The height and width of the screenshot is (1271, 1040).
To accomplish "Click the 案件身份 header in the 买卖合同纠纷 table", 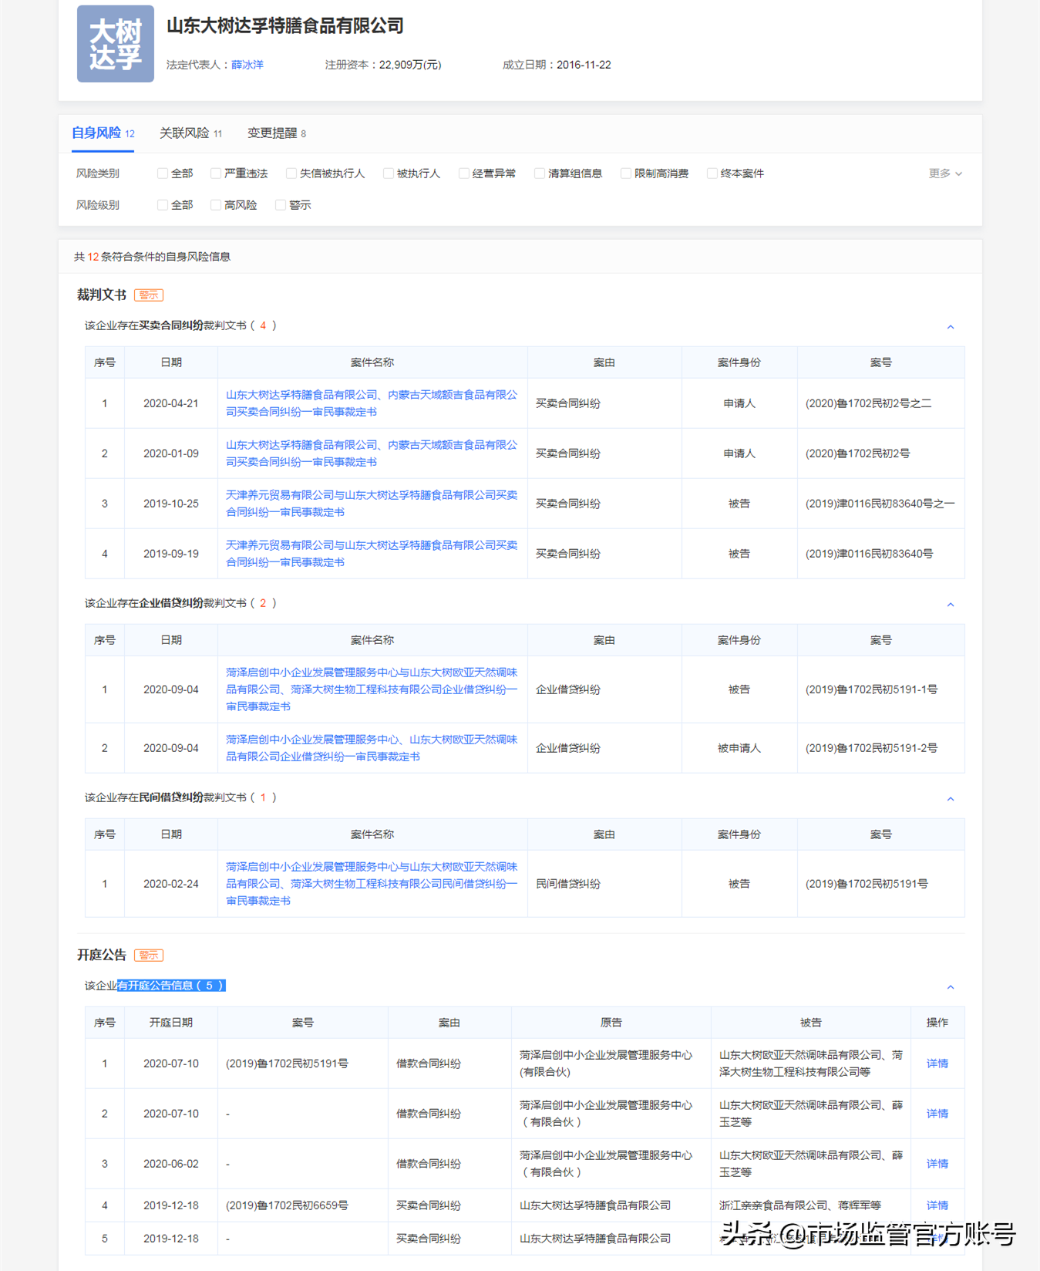I will (x=739, y=362).
